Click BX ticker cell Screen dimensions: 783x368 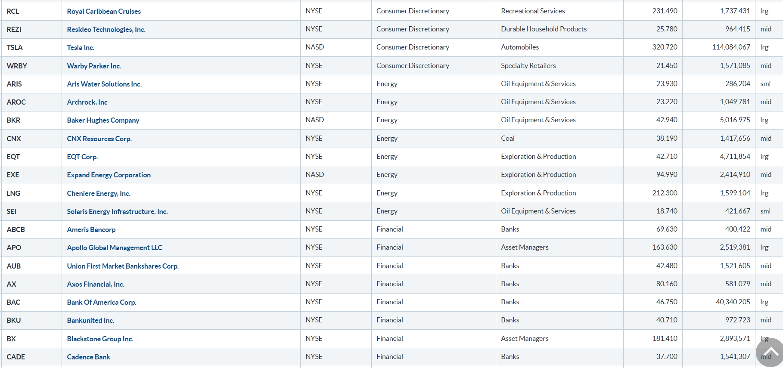pyautogui.click(x=31, y=339)
